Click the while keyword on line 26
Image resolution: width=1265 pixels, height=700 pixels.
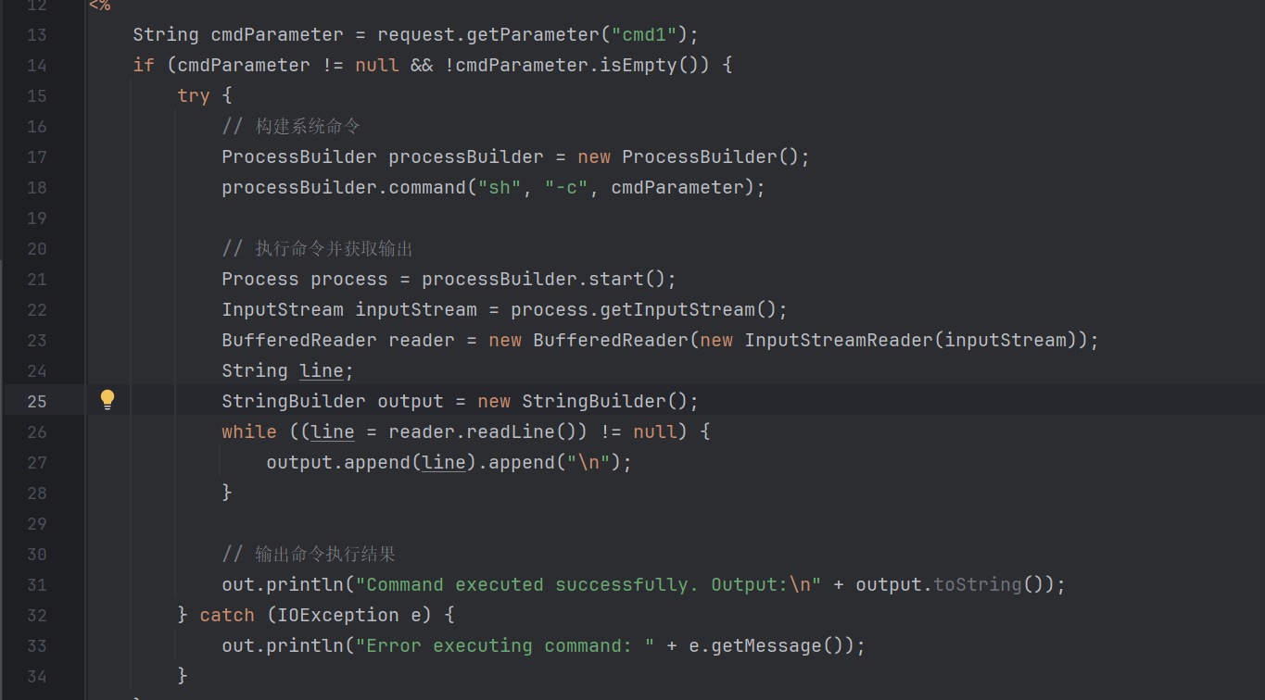[249, 432]
